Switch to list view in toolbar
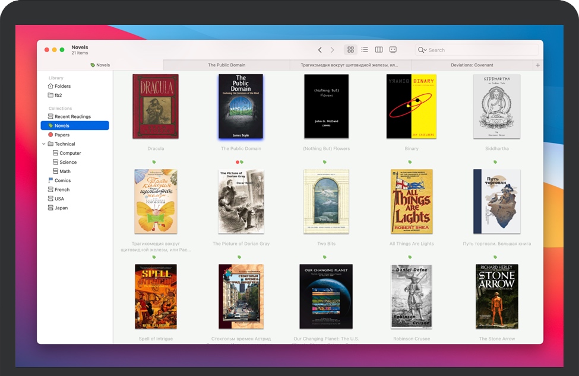 pyautogui.click(x=365, y=50)
